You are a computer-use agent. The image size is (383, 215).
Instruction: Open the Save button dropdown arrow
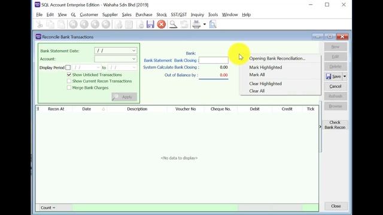pos(345,76)
